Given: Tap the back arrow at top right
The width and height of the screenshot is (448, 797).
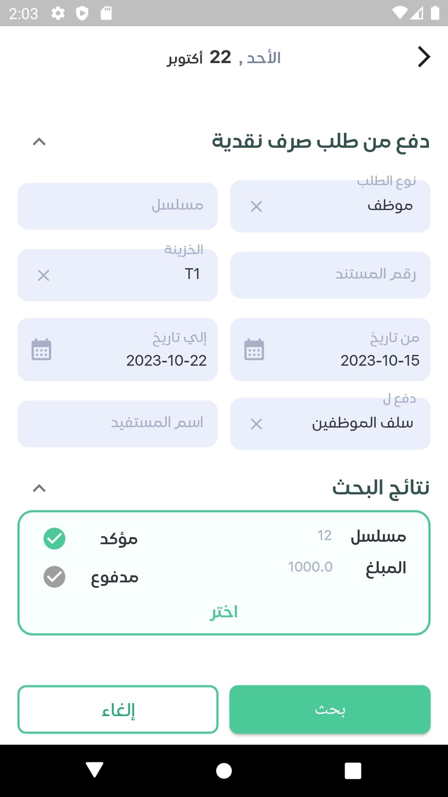Looking at the screenshot, I should [x=424, y=57].
